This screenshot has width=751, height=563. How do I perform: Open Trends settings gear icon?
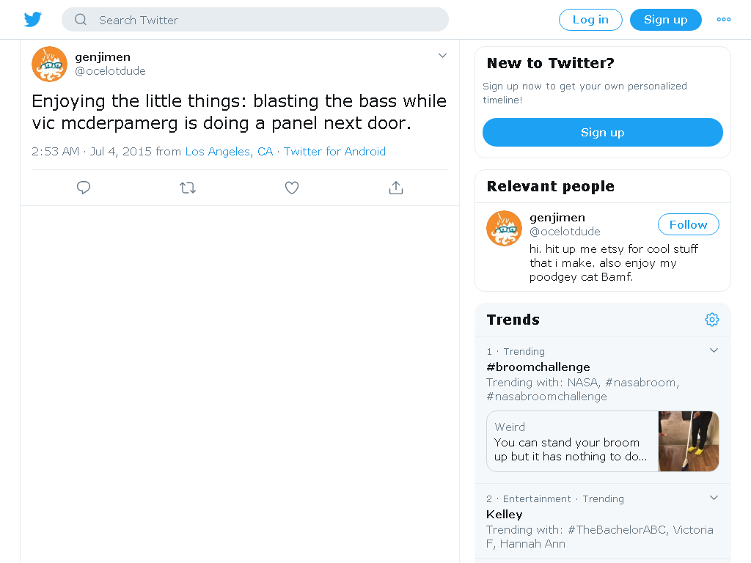[x=712, y=320]
